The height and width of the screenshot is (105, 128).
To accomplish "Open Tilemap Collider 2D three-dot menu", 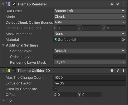I will [x=123, y=70].
